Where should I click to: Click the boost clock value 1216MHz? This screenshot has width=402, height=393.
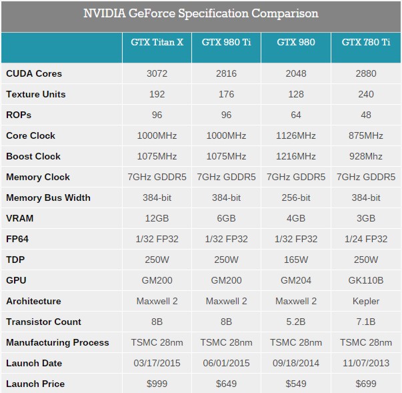click(296, 156)
